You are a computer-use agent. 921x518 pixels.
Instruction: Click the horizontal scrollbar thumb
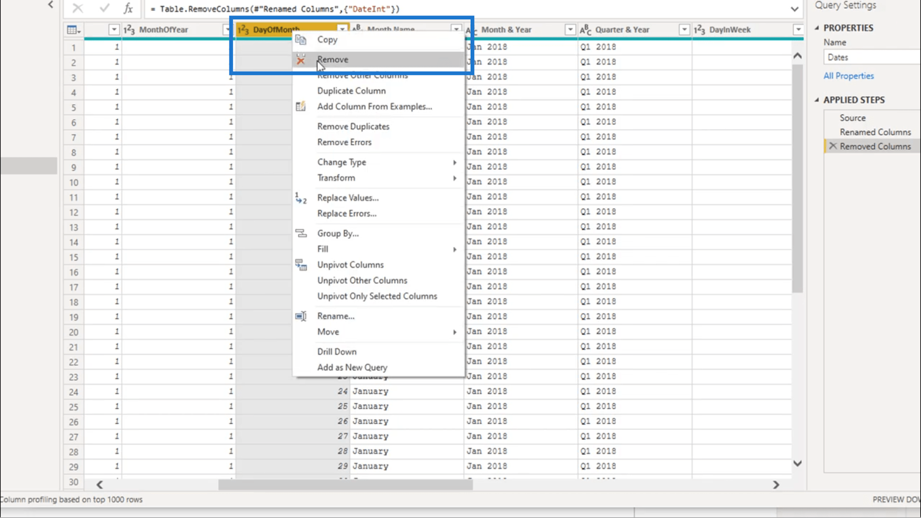pos(345,485)
